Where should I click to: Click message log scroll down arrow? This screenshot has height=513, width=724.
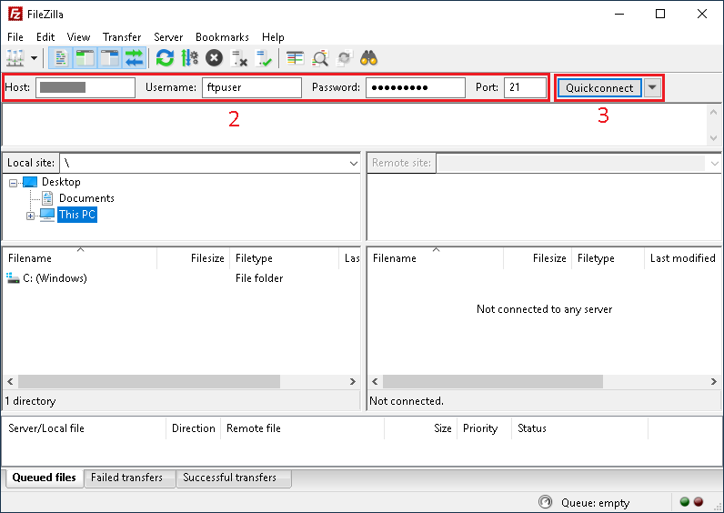pyautogui.click(x=713, y=138)
